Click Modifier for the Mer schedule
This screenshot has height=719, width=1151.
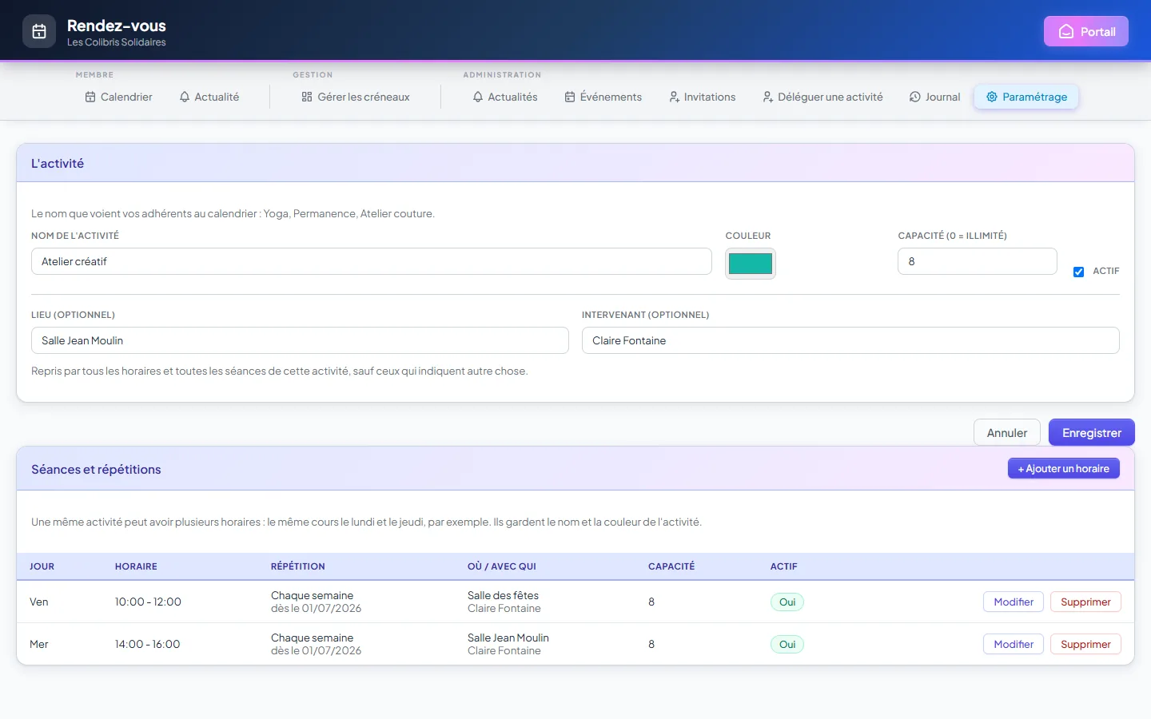1014,644
